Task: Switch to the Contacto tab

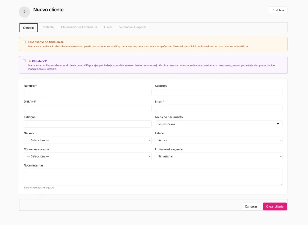Action: (x=48, y=27)
